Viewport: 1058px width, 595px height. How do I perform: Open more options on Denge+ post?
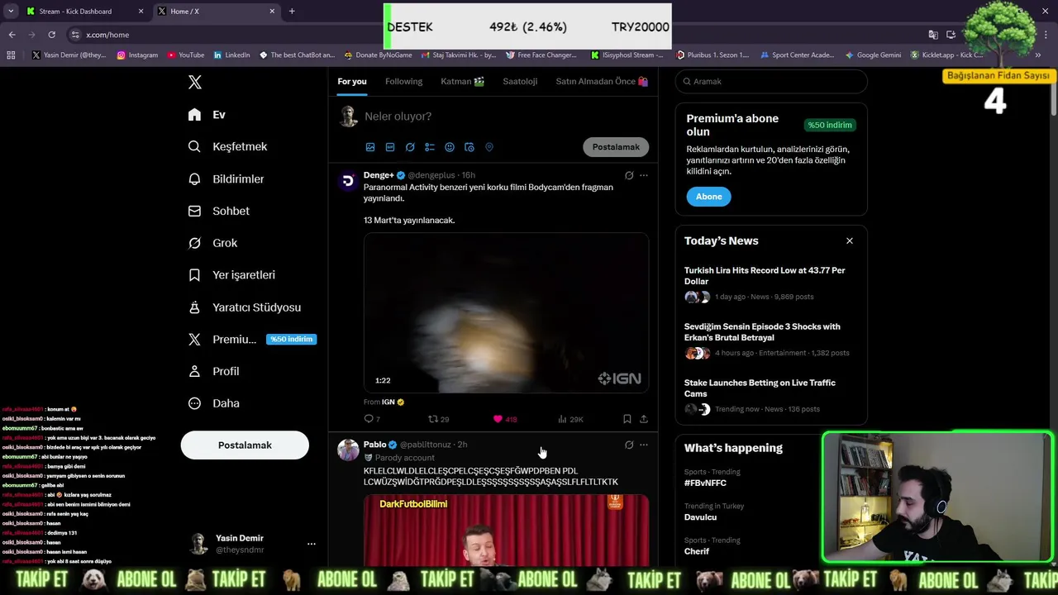pos(644,175)
